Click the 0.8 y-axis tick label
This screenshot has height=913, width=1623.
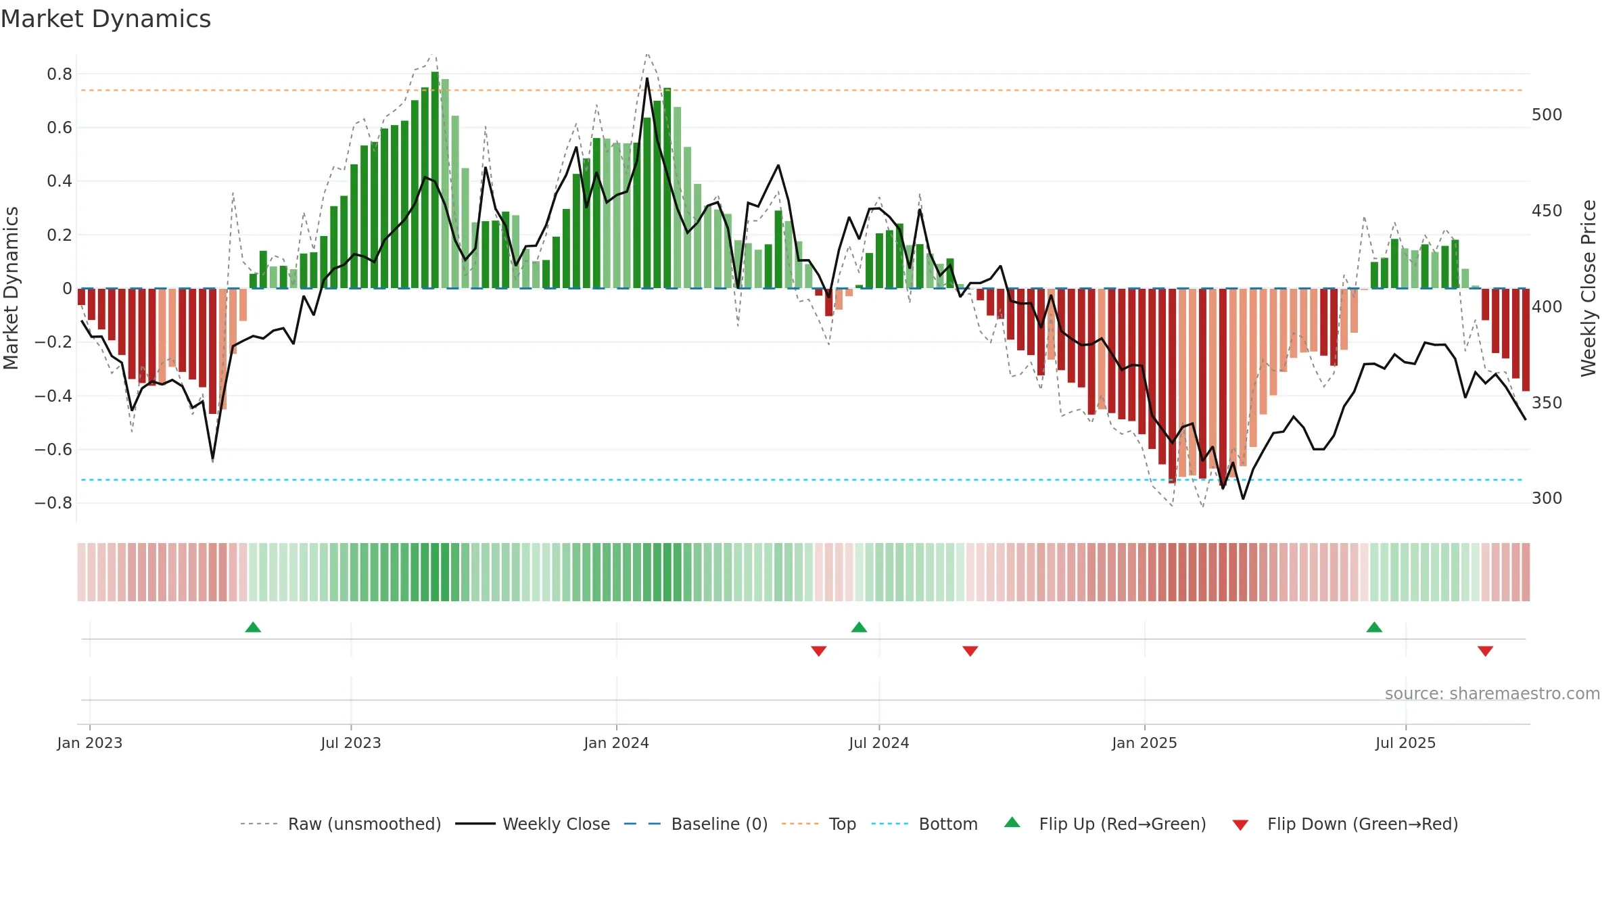[60, 74]
